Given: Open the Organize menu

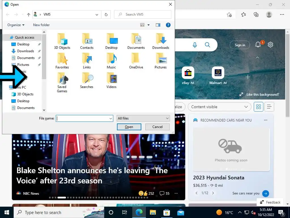Looking at the screenshot, I should pyautogui.click(x=16, y=25).
